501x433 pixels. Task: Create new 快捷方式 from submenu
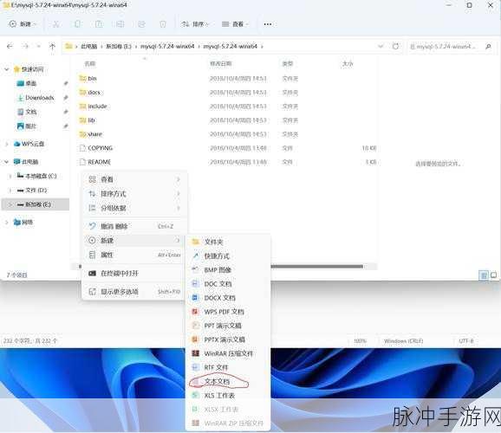228,255
